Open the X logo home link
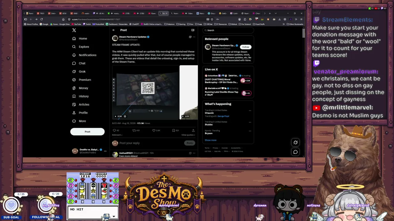This screenshot has width=394, height=221. point(74,30)
